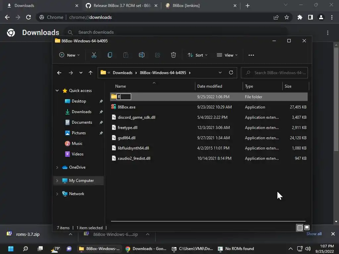This screenshot has width=339, height=254.
Task: Open Downloads page more actions menu
Action: point(328,33)
